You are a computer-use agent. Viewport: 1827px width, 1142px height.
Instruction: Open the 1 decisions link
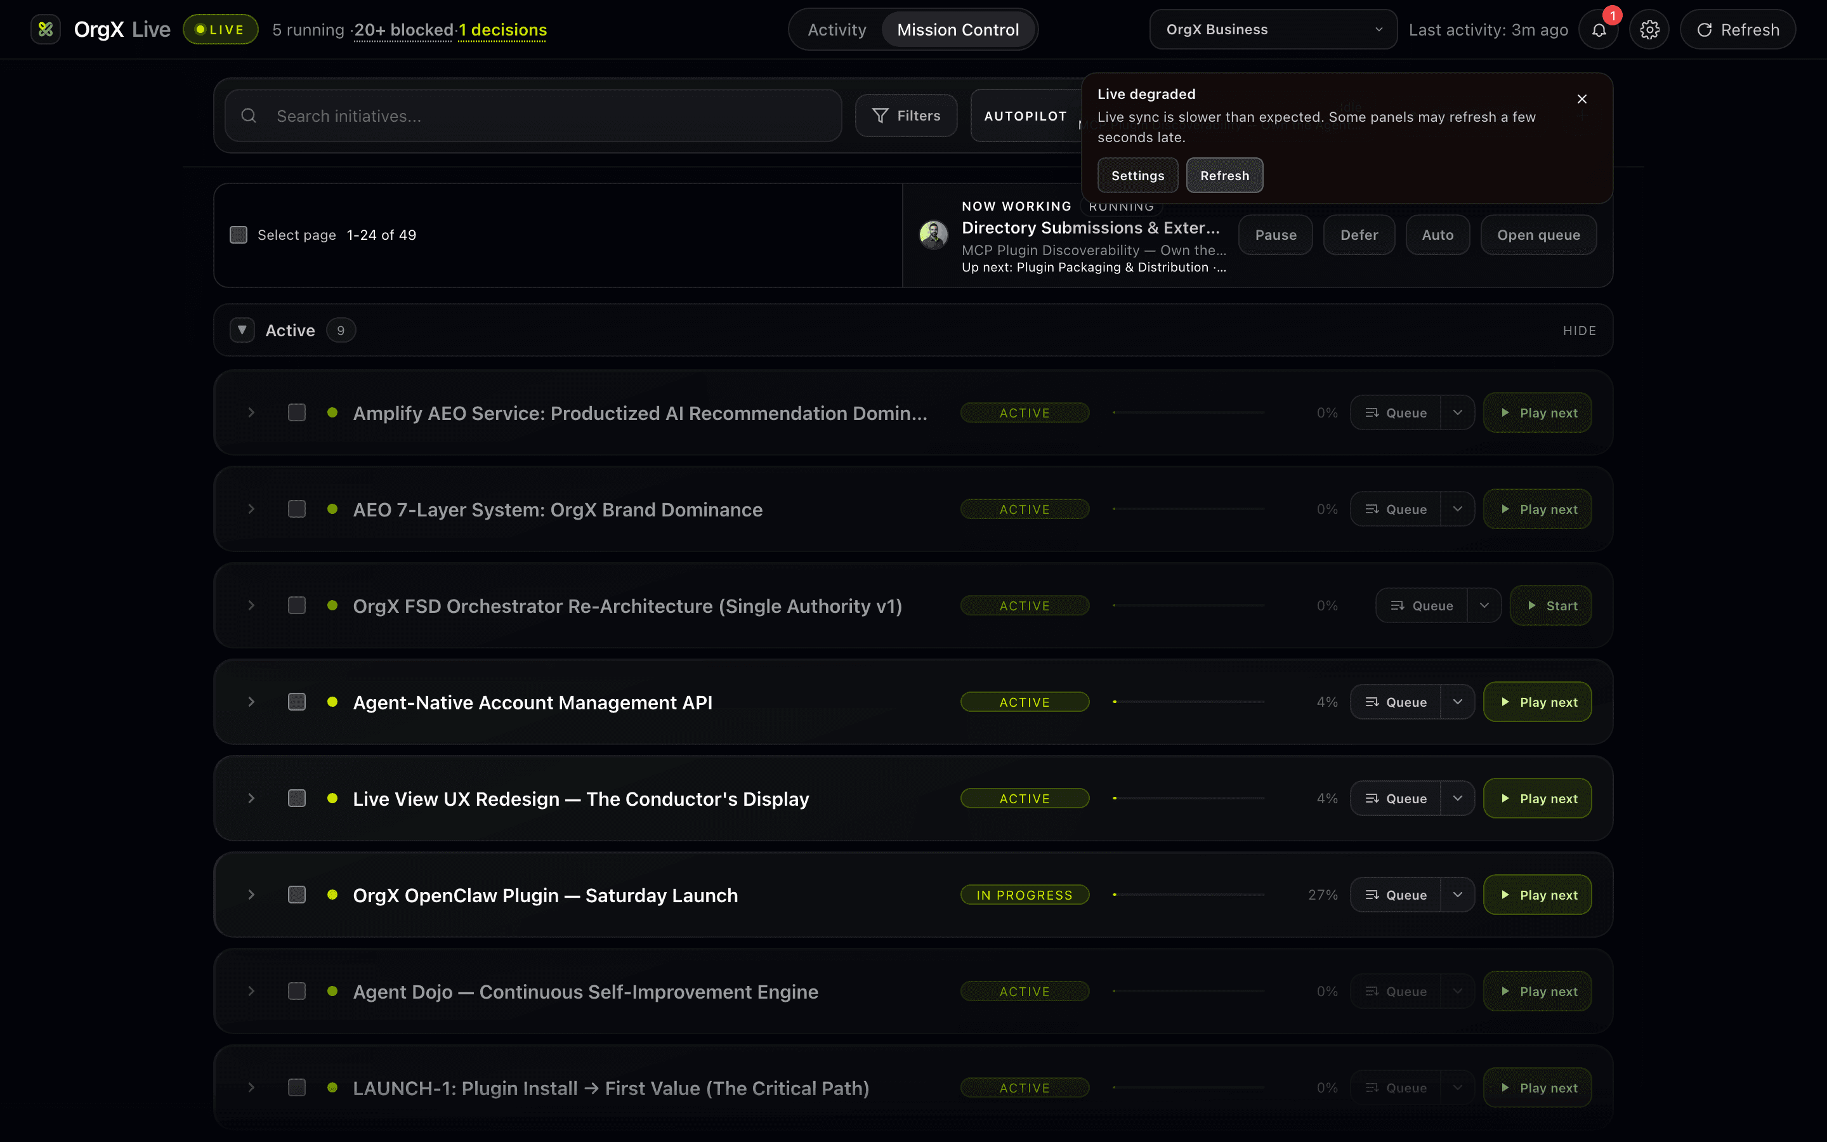pos(502,29)
